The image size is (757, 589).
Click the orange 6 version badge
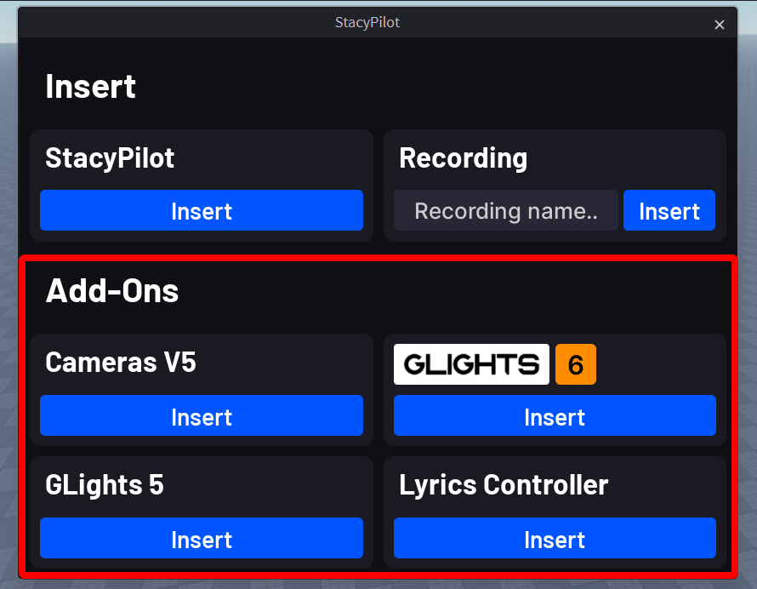(576, 364)
